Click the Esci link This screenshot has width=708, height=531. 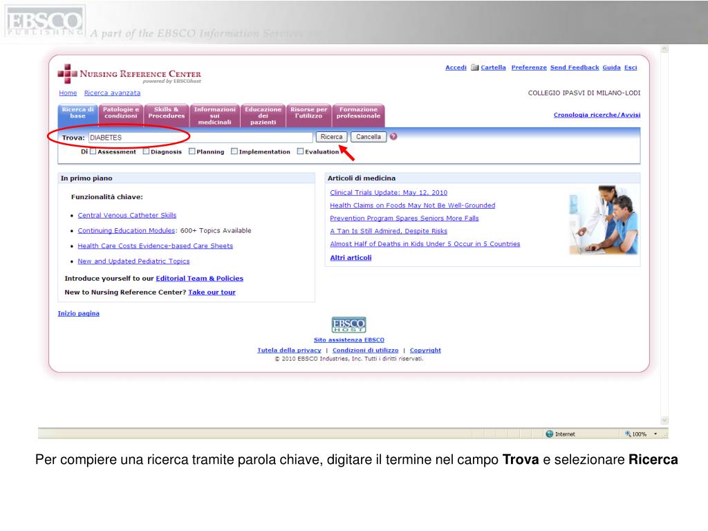(631, 67)
